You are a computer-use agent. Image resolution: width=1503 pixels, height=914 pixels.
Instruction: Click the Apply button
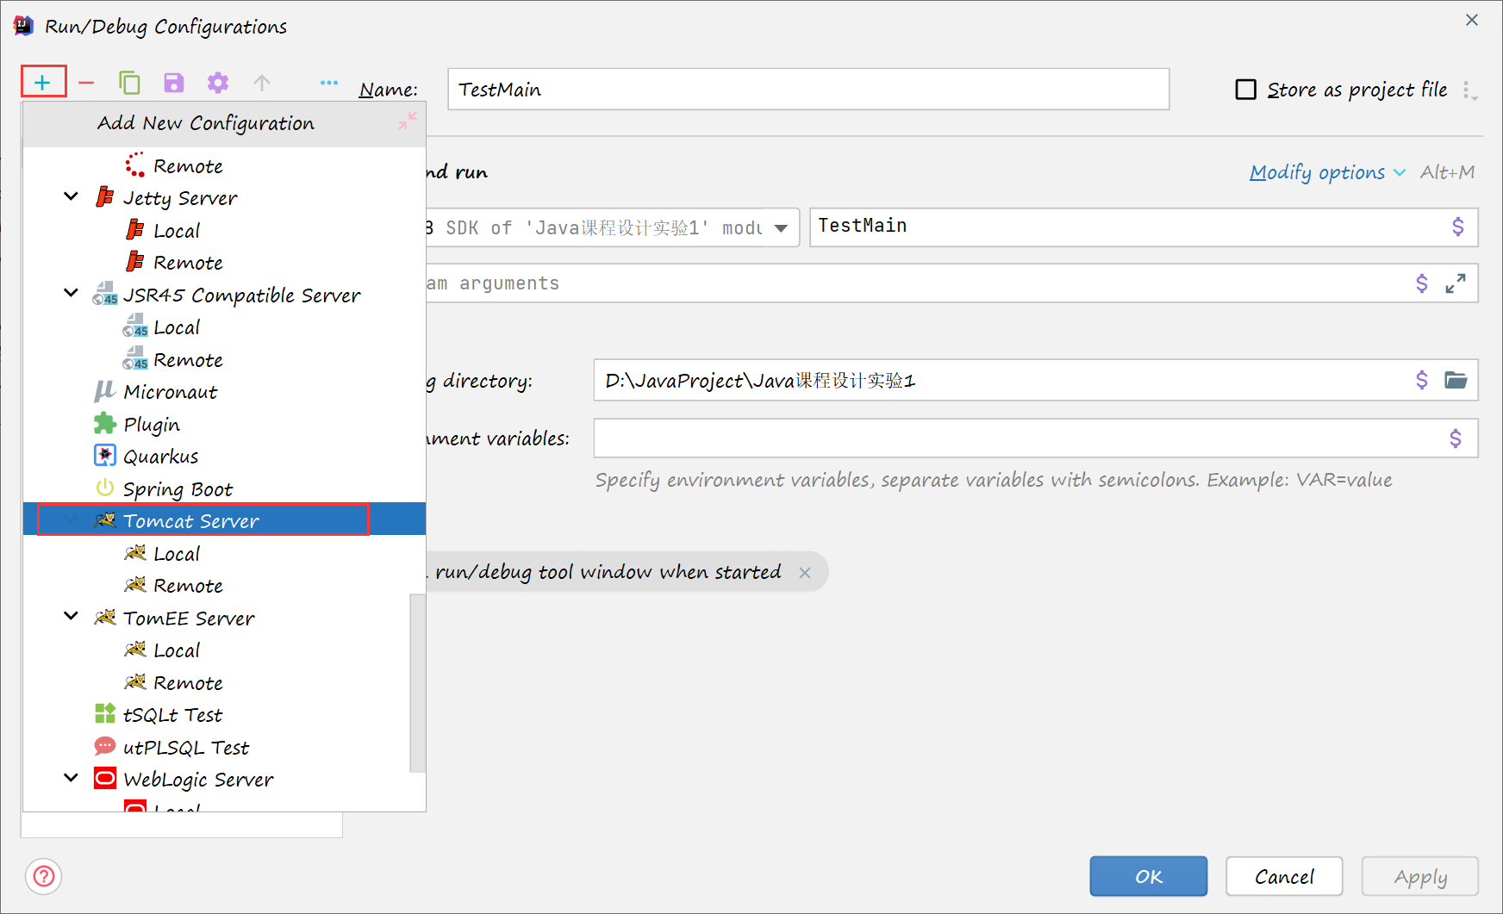1420,877
